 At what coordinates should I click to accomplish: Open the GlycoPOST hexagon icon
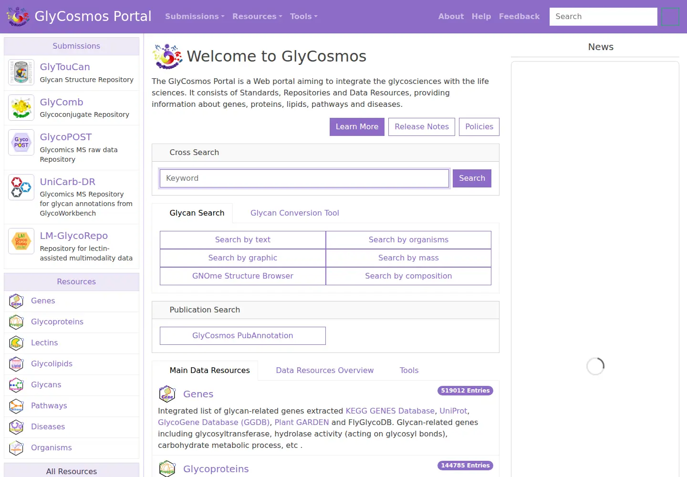pos(21,142)
